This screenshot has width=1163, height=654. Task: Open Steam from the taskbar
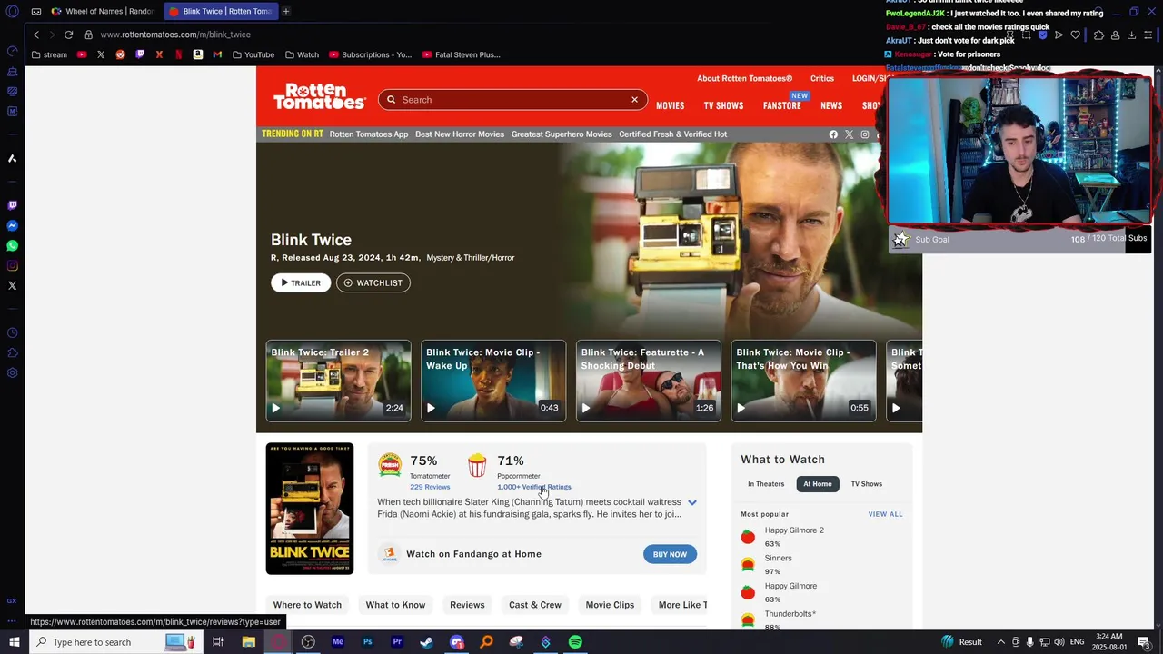click(x=426, y=642)
